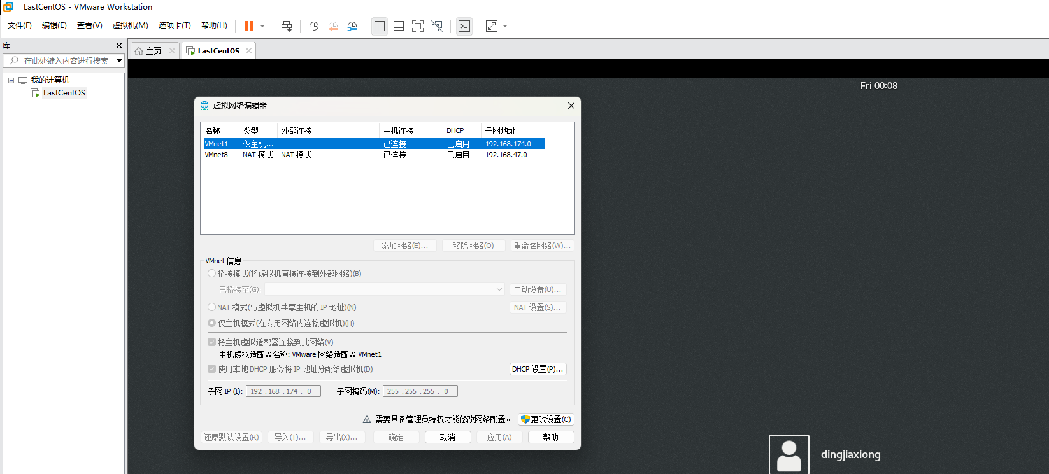The height and width of the screenshot is (474, 1049).
Task: Click 更改设置(C) with shield icon
Action: [546, 419]
